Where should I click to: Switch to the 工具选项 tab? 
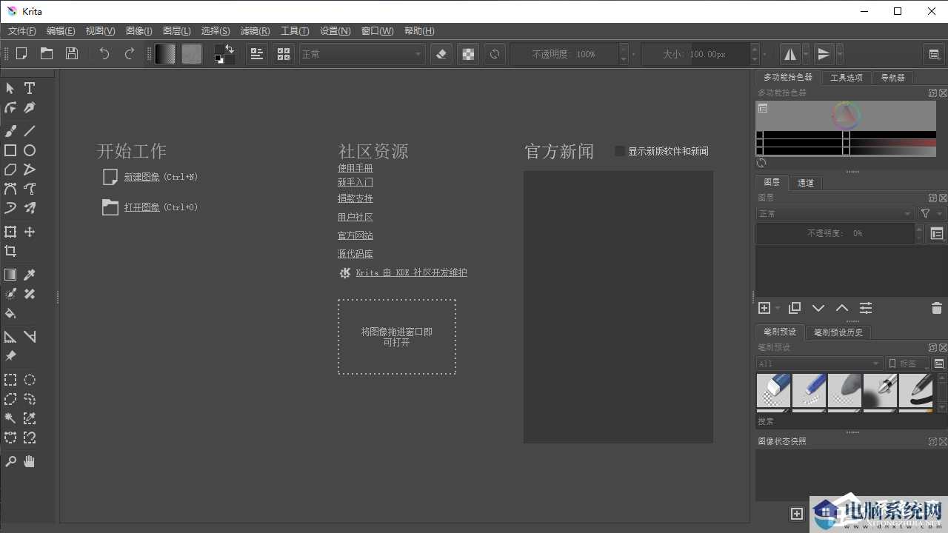(846, 77)
